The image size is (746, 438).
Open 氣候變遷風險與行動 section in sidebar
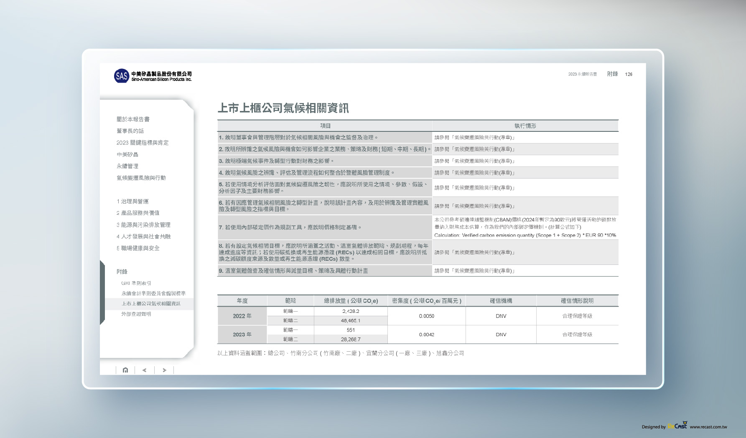coord(141,178)
